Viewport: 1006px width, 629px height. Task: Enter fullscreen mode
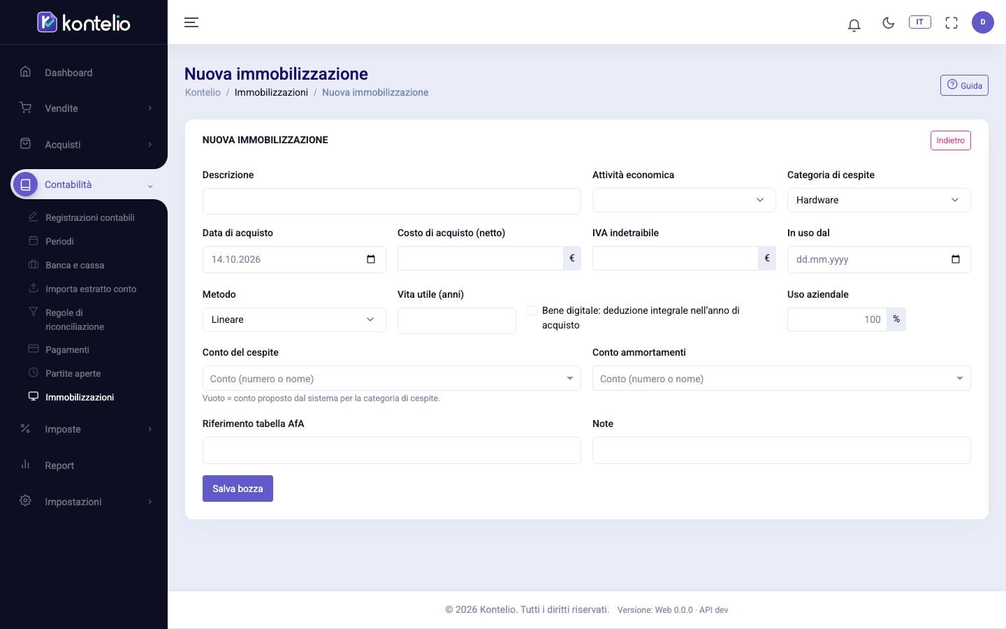952,22
